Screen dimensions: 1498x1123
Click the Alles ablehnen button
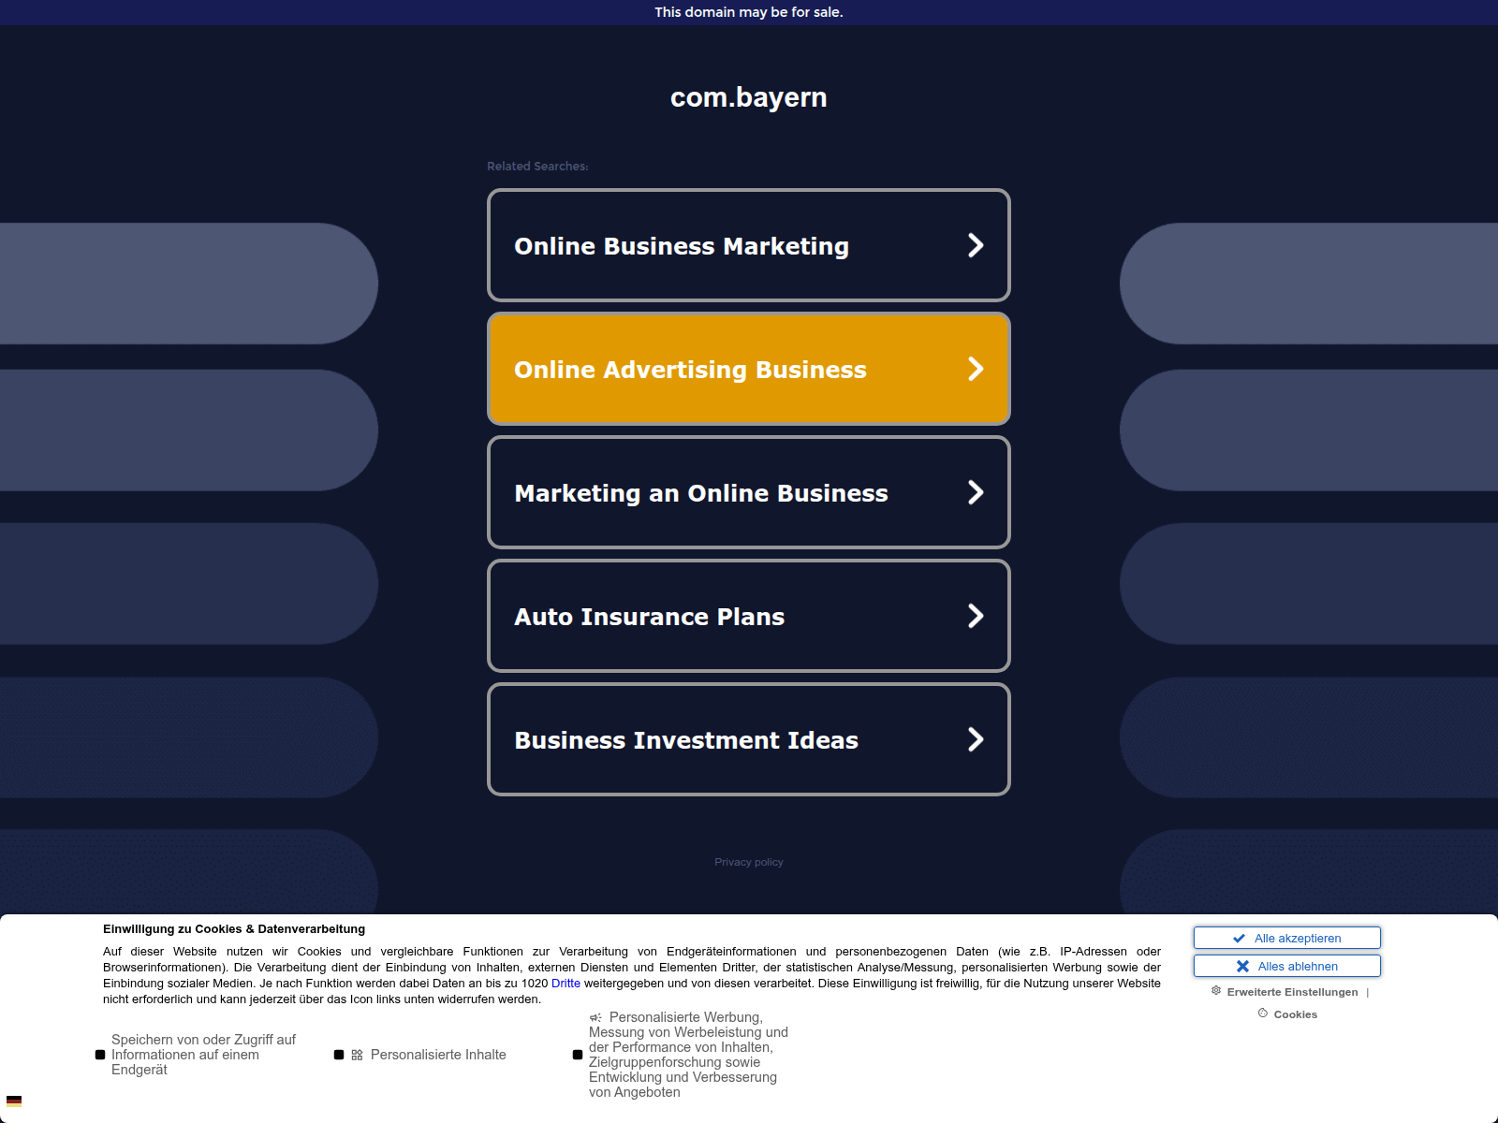click(1286, 966)
